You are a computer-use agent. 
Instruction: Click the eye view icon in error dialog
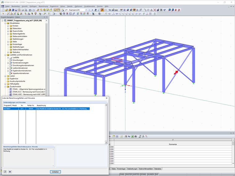coord(10,172)
